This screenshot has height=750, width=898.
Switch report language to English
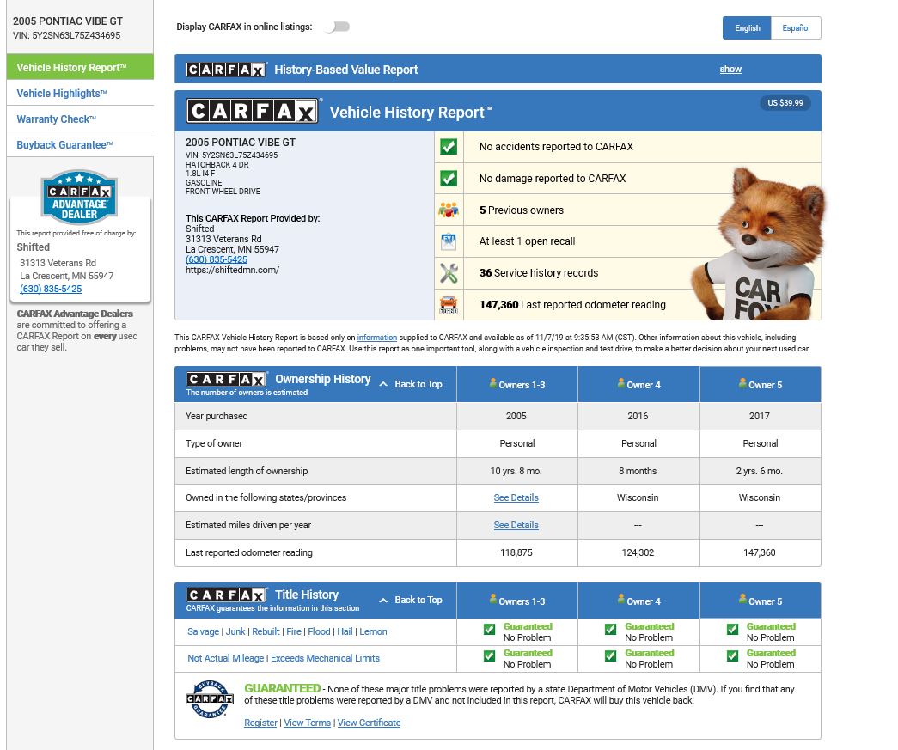coord(748,28)
